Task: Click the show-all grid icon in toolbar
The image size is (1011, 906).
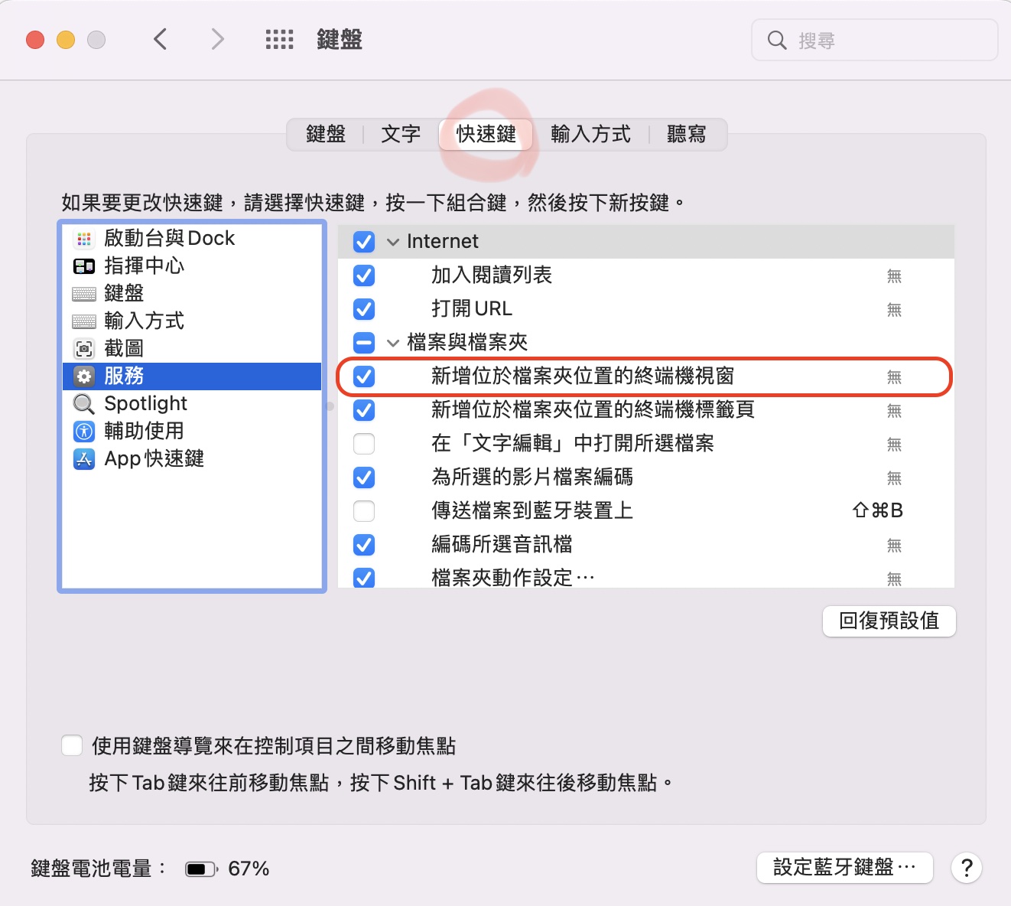Action: click(x=279, y=40)
